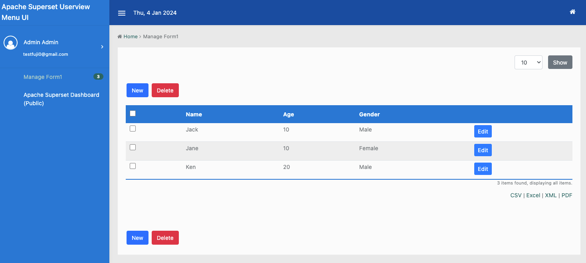The width and height of the screenshot is (586, 263).
Task: Export the table as CSV
Action: 516,195
